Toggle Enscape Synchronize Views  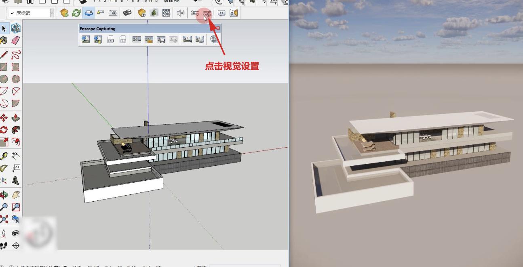click(89, 13)
